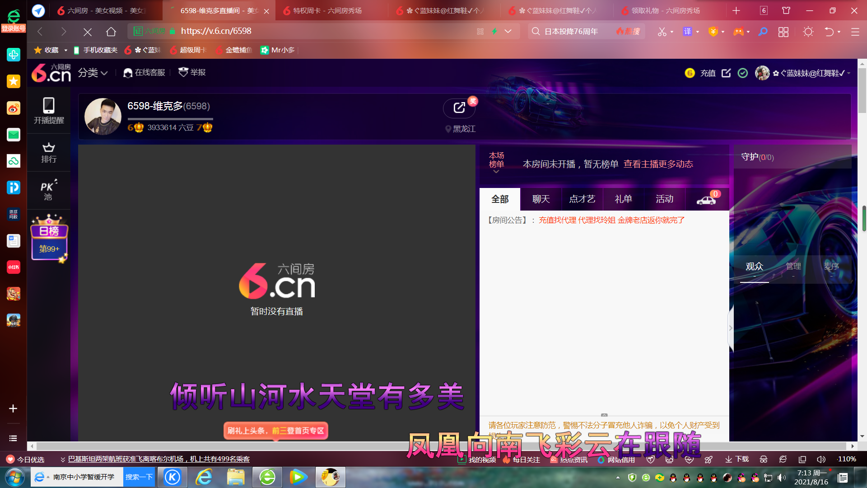Open the apps grid icon in toolbar
This screenshot has height=488, width=867.
[x=783, y=32]
